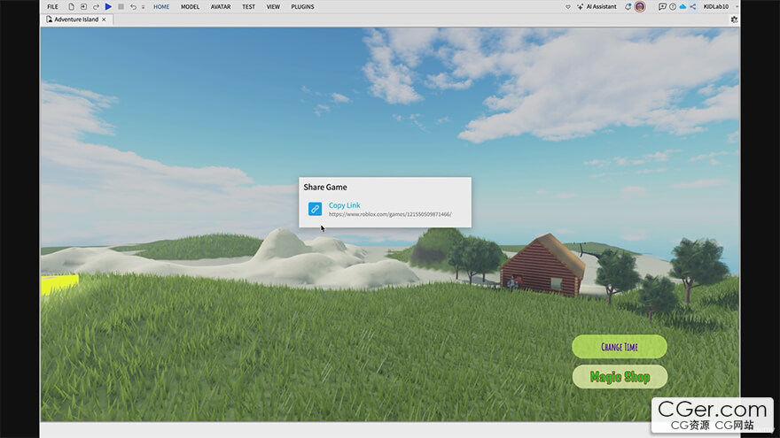Open the viewport settings gear
The width and height of the screenshot is (780, 438).
[x=734, y=19]
